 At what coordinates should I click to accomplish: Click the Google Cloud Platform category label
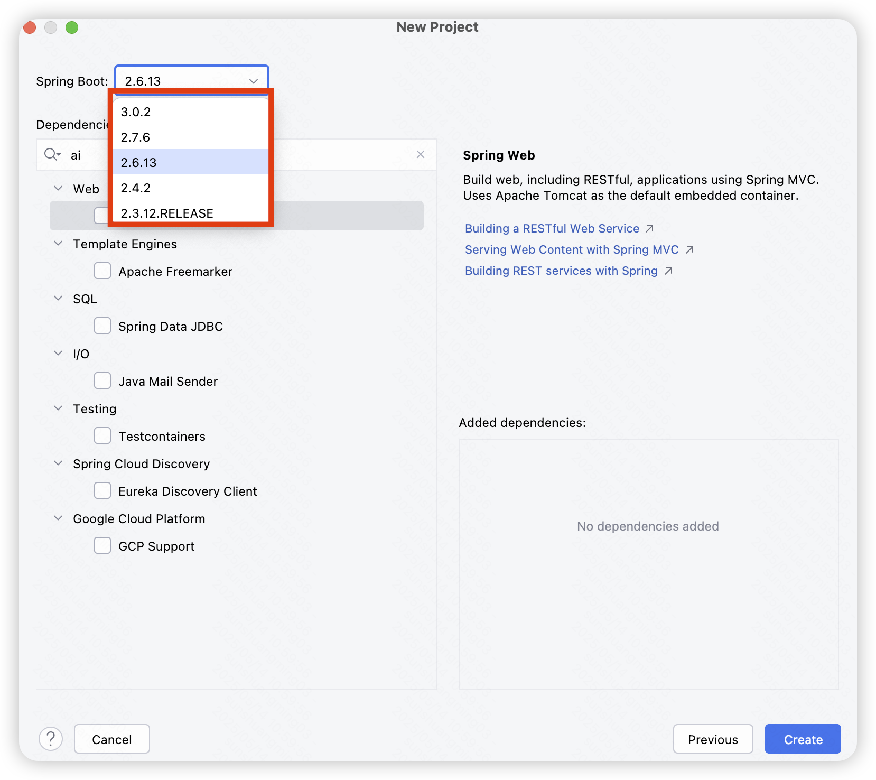click(x=139, y=519)
